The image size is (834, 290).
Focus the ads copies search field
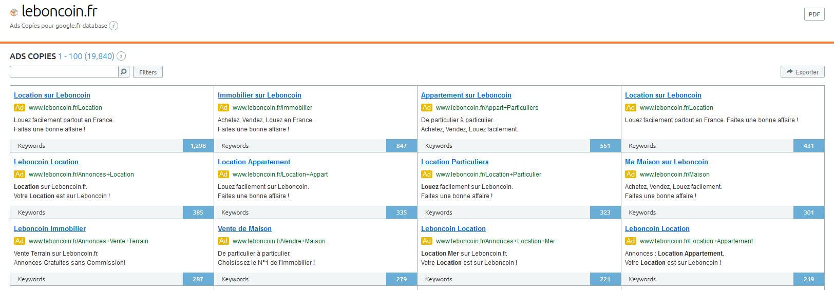tap(64, 72)
